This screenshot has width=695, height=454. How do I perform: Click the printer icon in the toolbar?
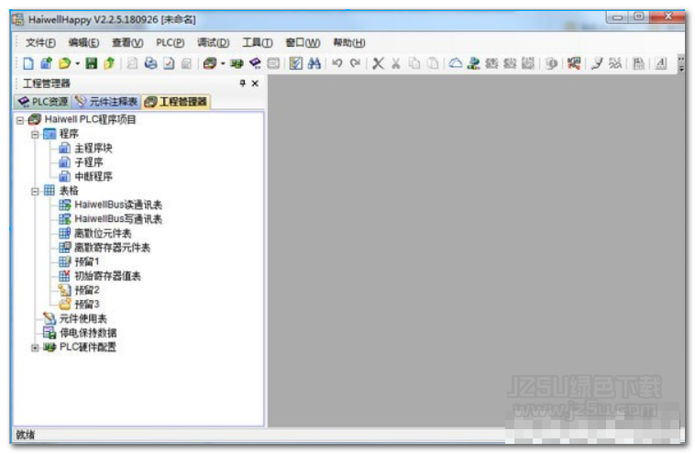coord(150,63)
